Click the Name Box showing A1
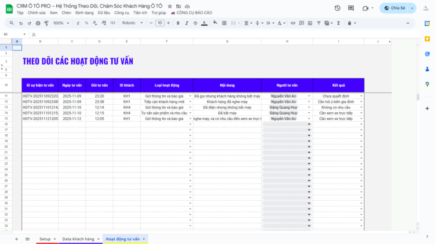This screenshot has height=244, width=435. tap(12, 34)
